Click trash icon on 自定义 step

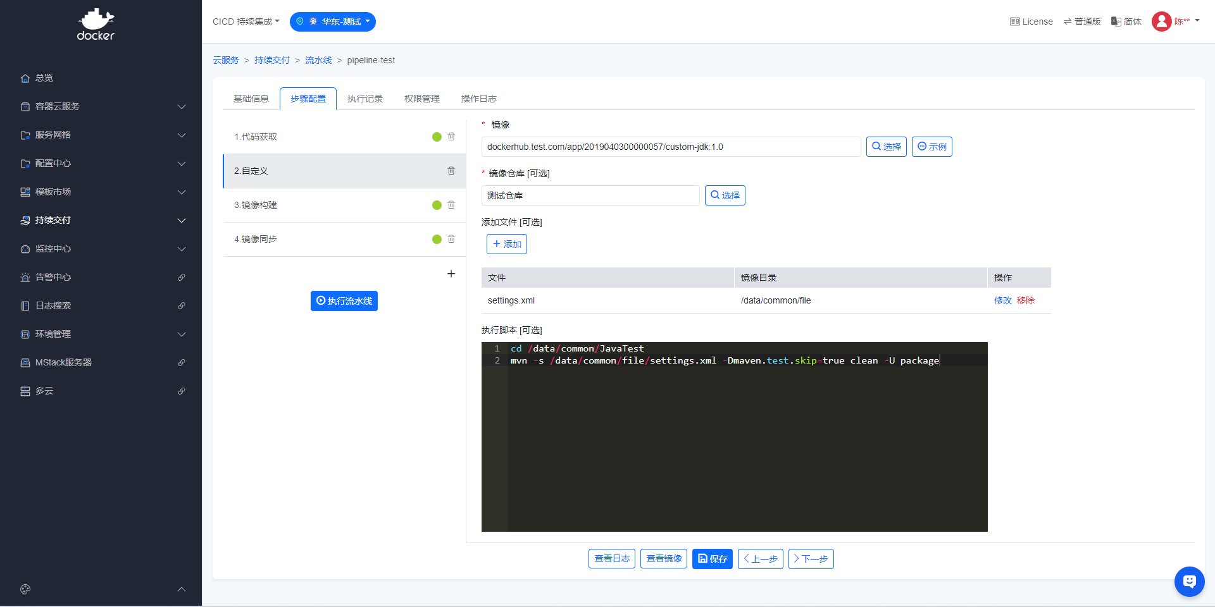click(x=451, y=171)
